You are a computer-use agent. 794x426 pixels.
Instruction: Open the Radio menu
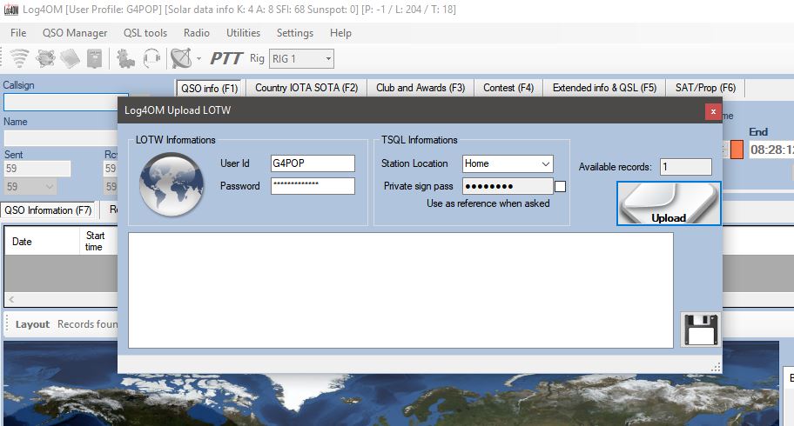point(197,33)
